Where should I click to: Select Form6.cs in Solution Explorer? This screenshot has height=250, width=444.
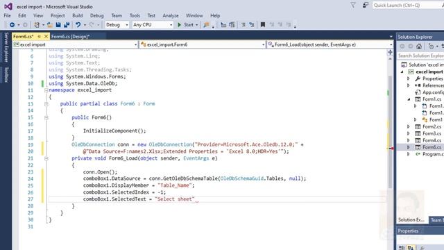pos(432,147)
